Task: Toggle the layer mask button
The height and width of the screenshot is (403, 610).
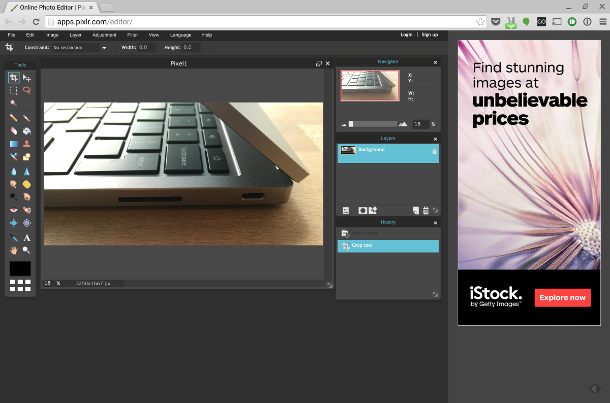Action: click(362, 211)
